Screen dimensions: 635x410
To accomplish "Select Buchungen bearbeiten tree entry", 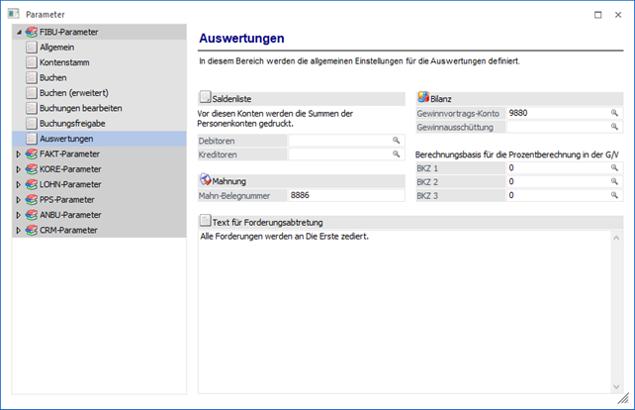I will [80, 108].
